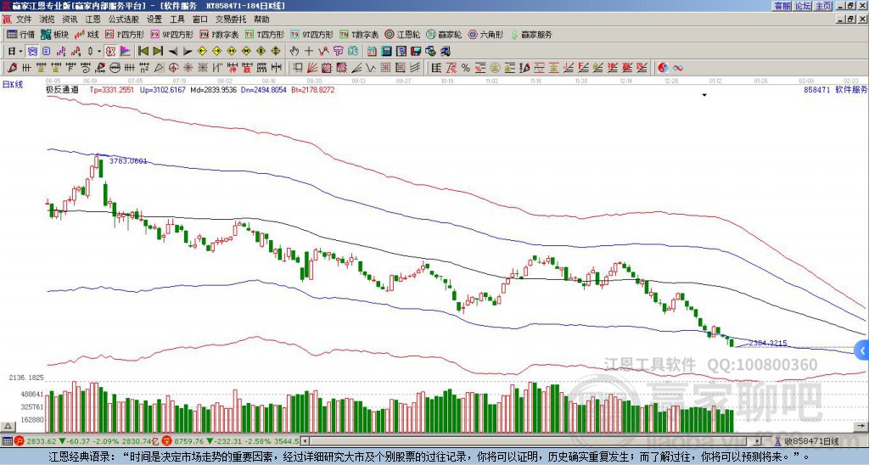Screen dimensions: 869x465
Task: Click the keyboard icon in status bar
Action: pos(6,441)
